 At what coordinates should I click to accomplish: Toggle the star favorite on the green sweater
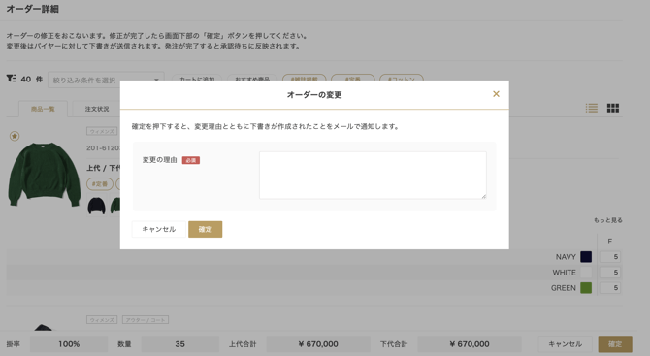pos(15,136)
